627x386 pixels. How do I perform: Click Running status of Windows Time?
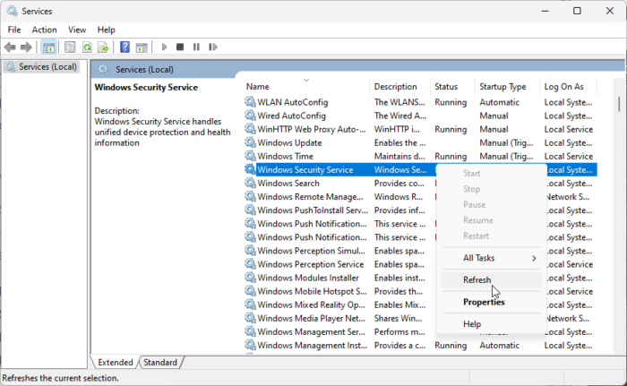coord(451,157)
